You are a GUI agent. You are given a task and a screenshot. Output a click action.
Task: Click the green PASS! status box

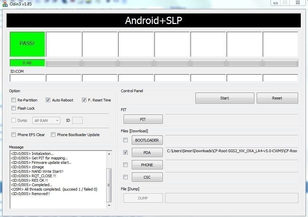27,44
